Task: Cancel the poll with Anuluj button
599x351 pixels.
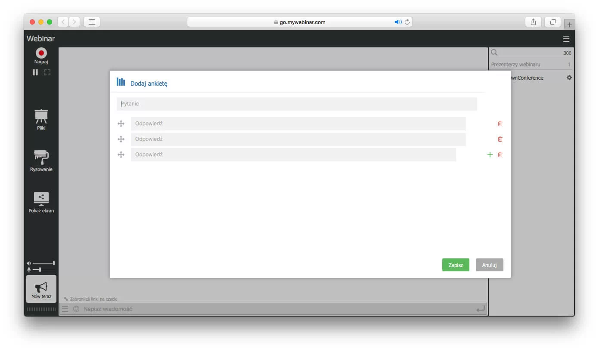Action: (x=489, y=265)
